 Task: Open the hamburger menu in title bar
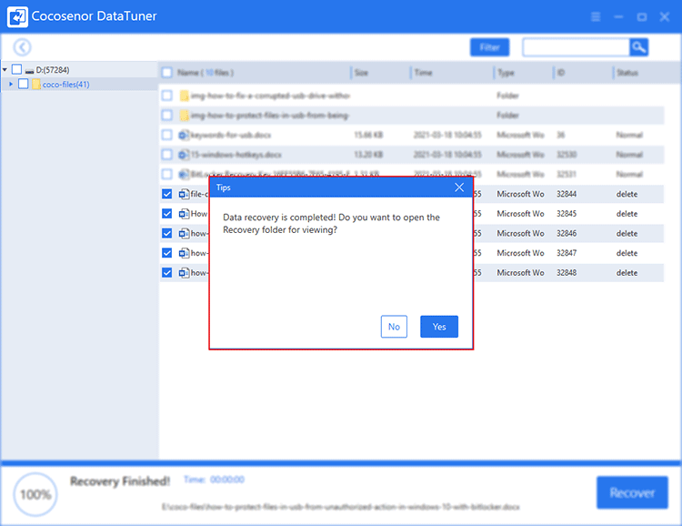[x=596, y=17]
